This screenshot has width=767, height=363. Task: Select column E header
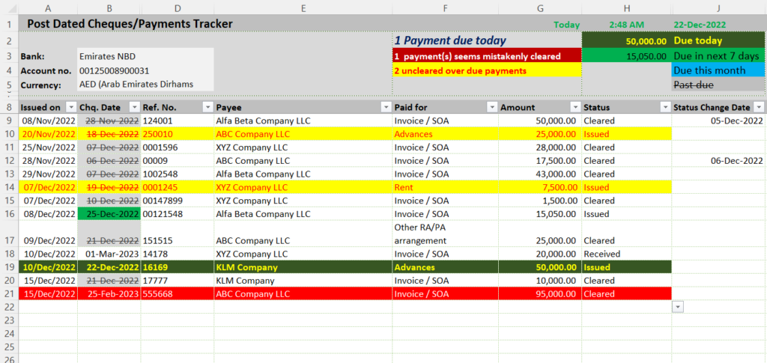click(x=303, y=8)
